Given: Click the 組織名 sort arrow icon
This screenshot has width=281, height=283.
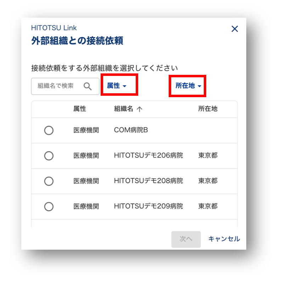Looking at the screenshot, I should point(139,109).
